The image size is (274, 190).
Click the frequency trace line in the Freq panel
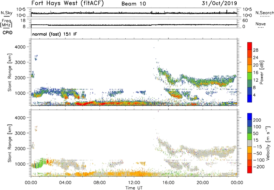pyautogui.click(x=134, y=25)
